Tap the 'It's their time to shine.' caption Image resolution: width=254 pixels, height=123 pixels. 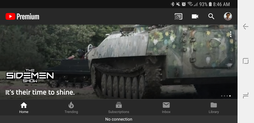[x=40, y=92]
